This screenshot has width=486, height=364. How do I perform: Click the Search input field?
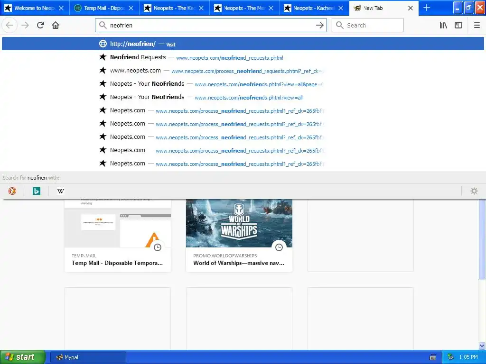click(x=368, y=25)
